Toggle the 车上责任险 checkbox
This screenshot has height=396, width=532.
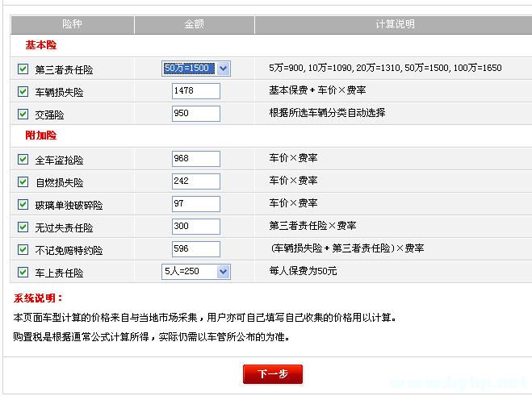(x=23, y=273)
